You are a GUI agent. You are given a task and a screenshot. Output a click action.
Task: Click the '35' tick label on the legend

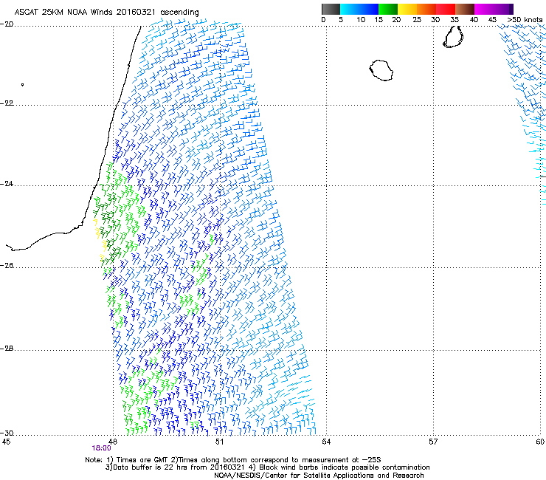pos(455,20)
